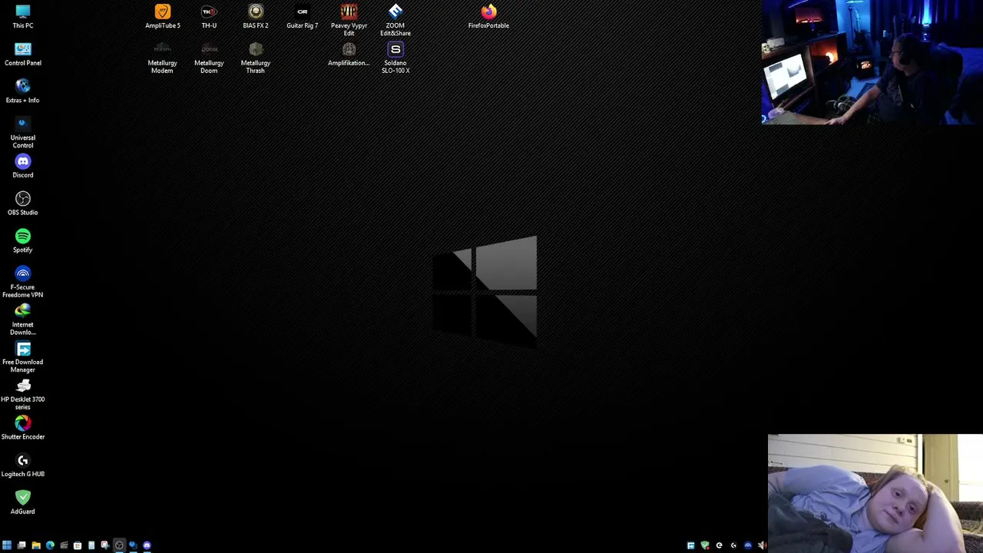Select the Extras + Info icon
The width and height of the screenshot is (983, 553).
click(23, 91)
